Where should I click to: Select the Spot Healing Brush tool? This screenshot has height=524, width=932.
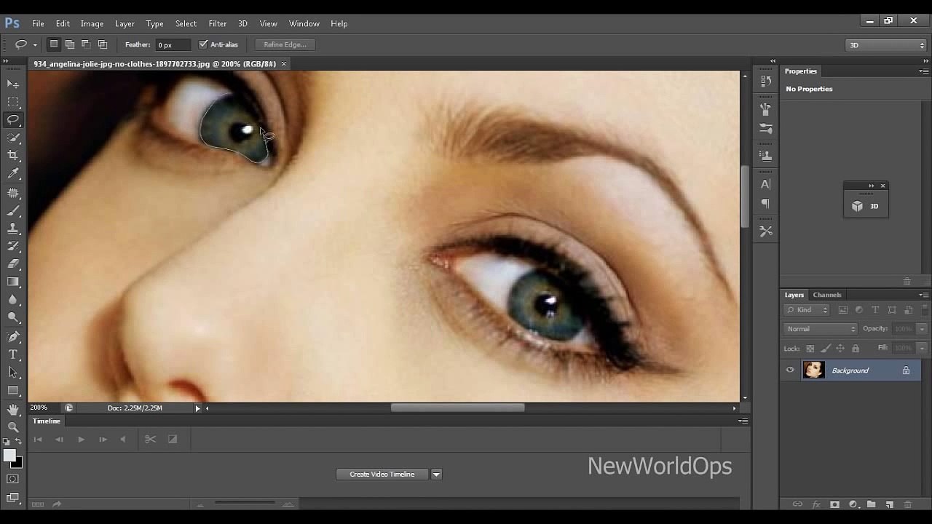(13, 193)
